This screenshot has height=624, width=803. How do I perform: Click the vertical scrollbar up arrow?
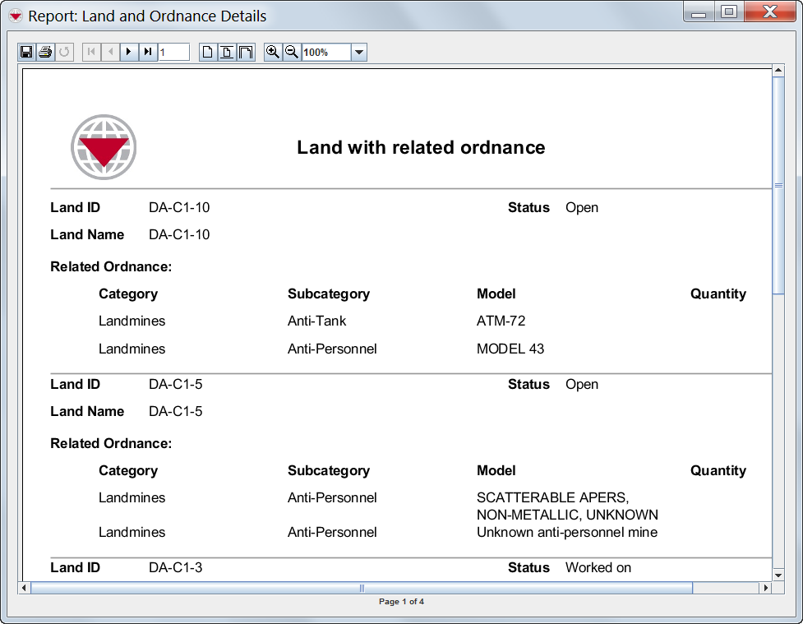778,71
